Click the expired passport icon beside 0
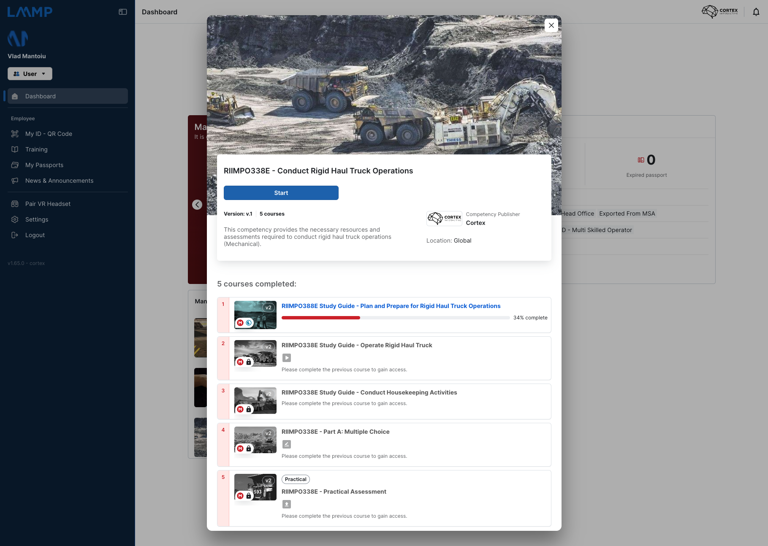The width and height of the screenshot is (768, 546). coord(641,160)
